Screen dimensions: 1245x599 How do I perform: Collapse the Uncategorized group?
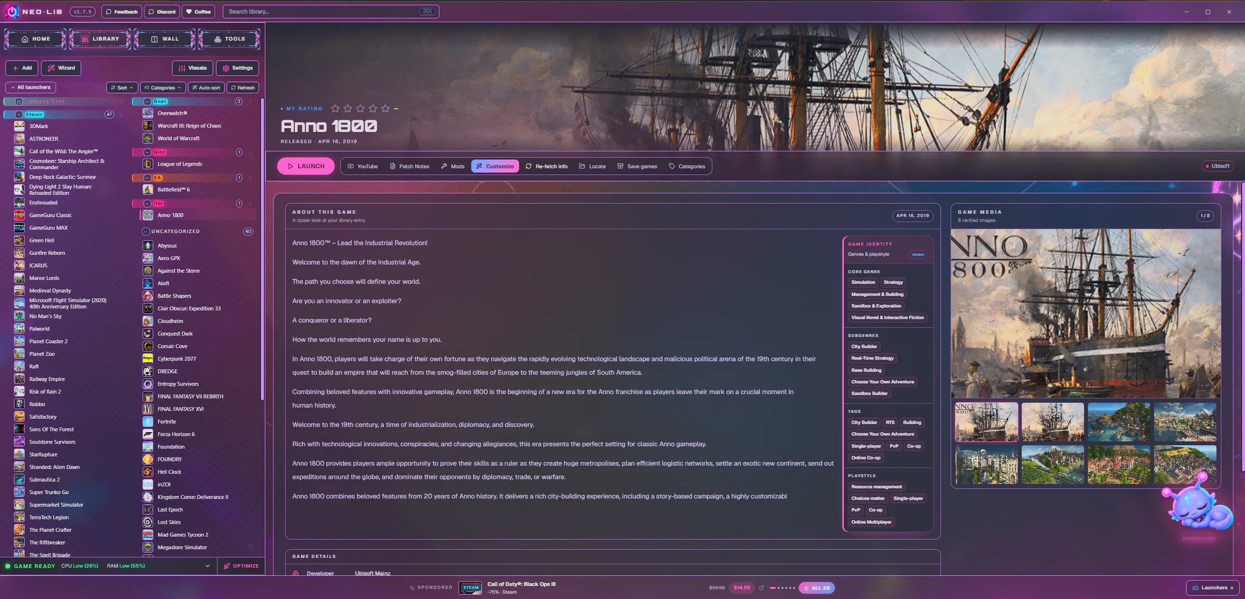145,232
